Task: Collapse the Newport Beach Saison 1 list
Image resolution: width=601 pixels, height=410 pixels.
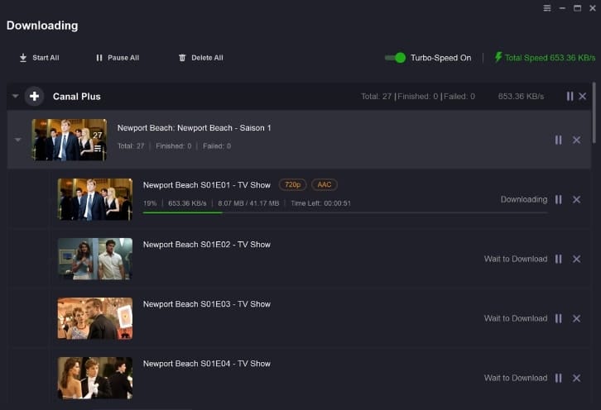Action: coord(17,140)
